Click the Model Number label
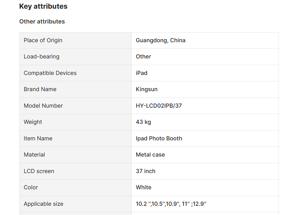Viewport: 294px width, 215px height. pos(43,106)
